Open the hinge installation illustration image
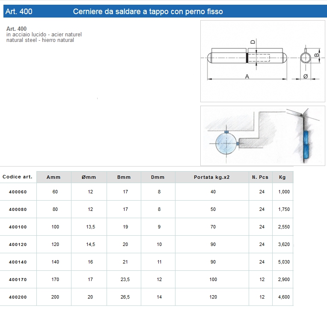Image resolution: width=327 pixels, height=311 pixels. (262, 136)
